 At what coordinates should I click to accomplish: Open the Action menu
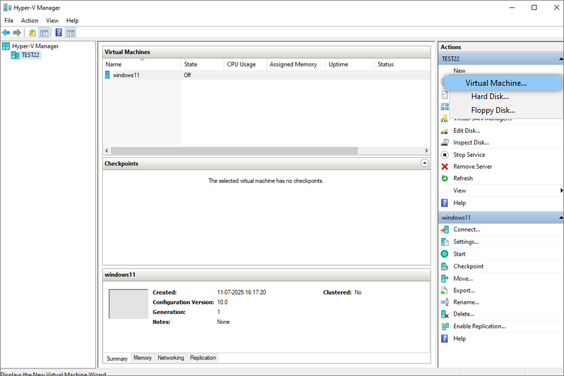pos(29,21)
